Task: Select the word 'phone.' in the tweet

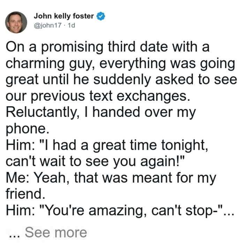Action: tap(28, 129)
